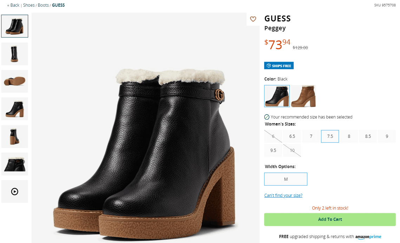Open the Width Options selector showing M
400x243 pixels.
286,179
